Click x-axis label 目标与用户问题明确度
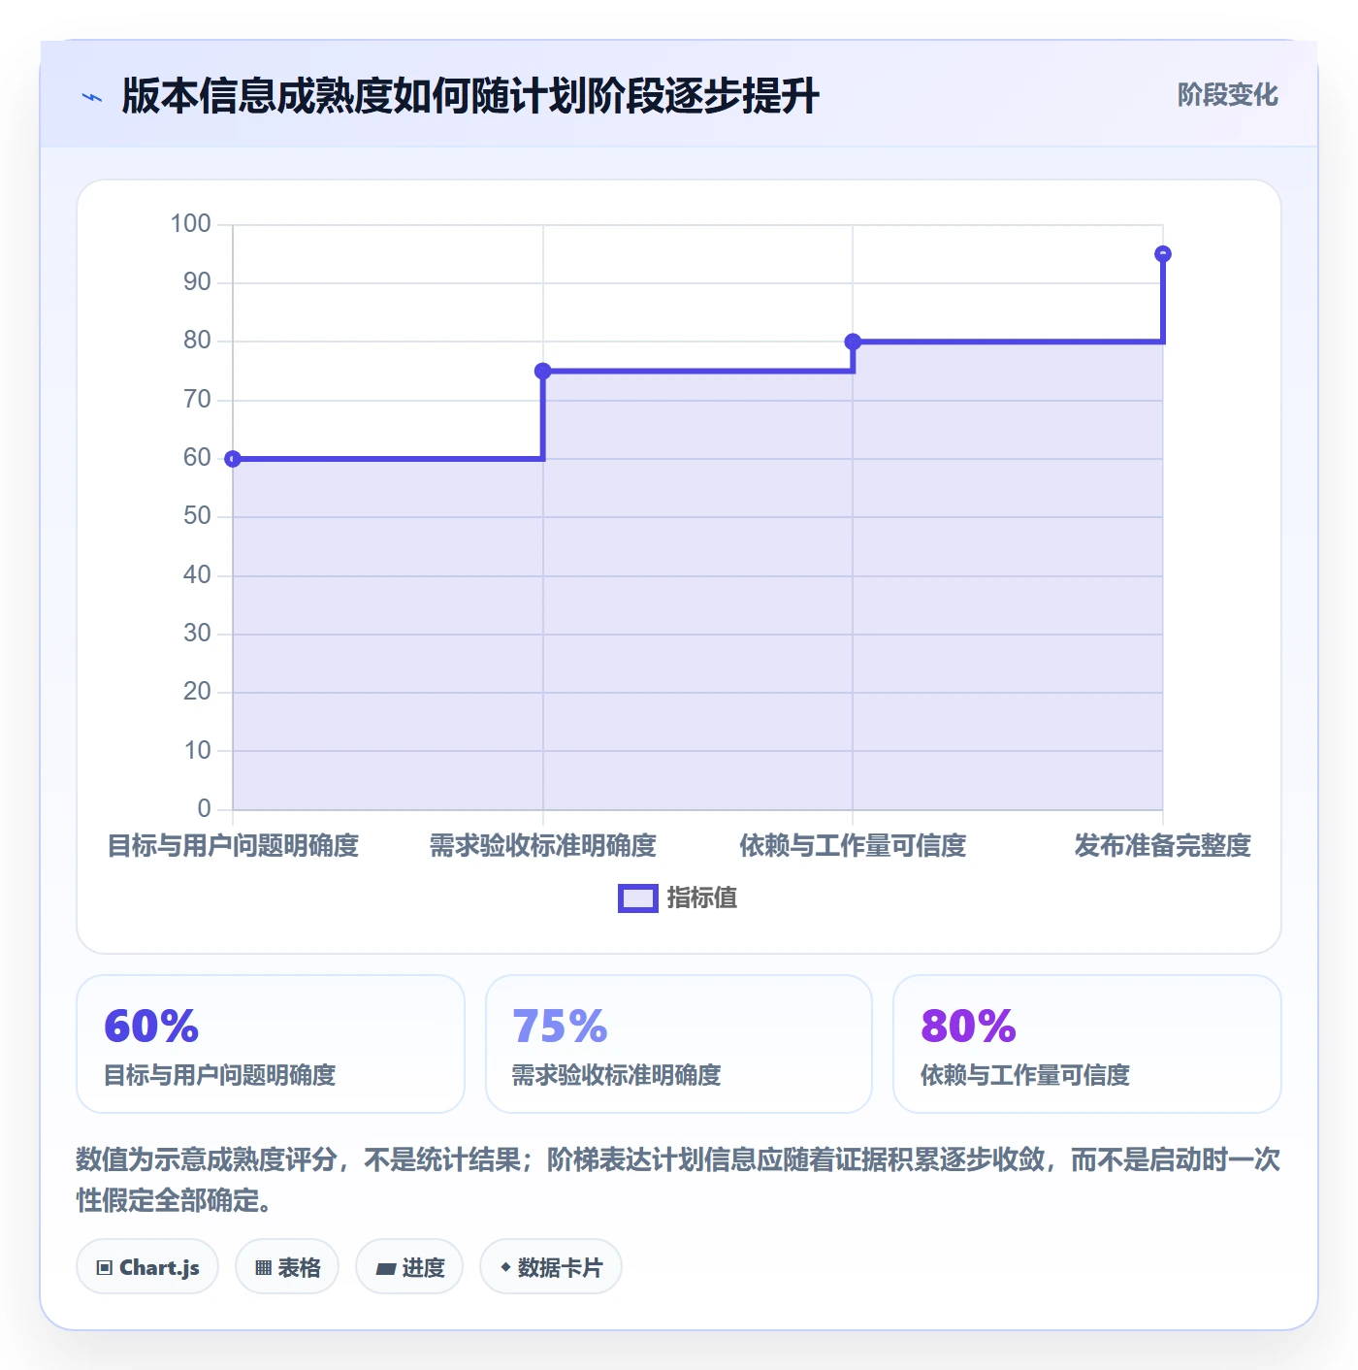The width and height of the screenshot is (1358, 1370). pos(233,846)
